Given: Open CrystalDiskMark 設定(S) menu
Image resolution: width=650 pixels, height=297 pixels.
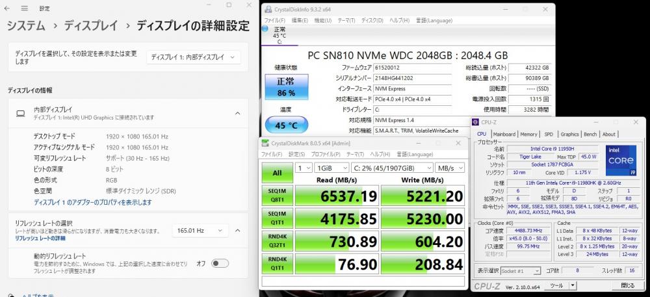Looking at the screenshot, I should point(296,154).
